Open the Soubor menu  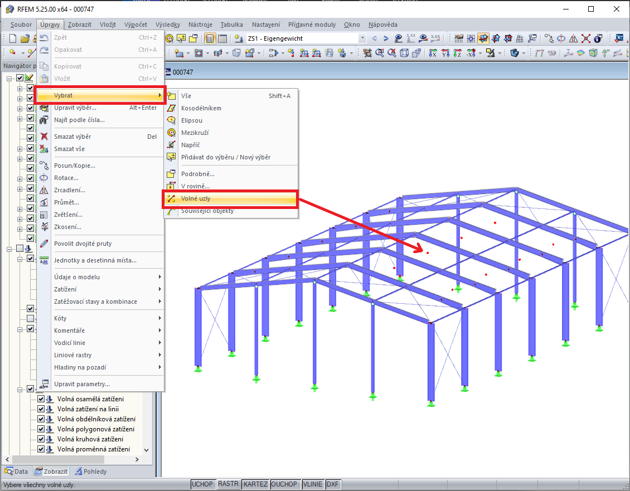click(x=21, y=25)
